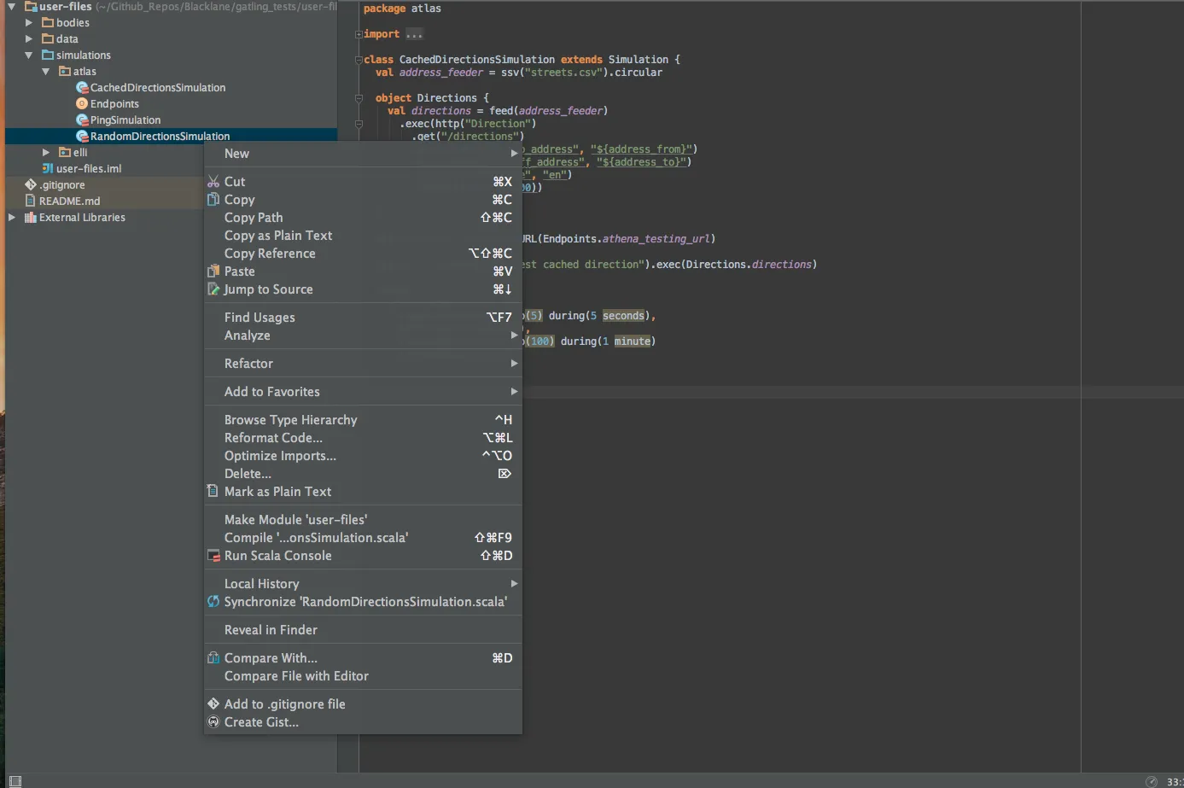Click the module file icon beside user-files.iml
This screenshot has height=788, width=1184.
tap(48, 169)
